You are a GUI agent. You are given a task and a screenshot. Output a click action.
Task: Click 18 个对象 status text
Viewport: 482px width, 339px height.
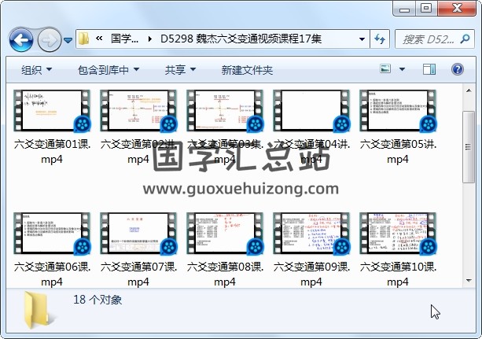click(98, 300)
